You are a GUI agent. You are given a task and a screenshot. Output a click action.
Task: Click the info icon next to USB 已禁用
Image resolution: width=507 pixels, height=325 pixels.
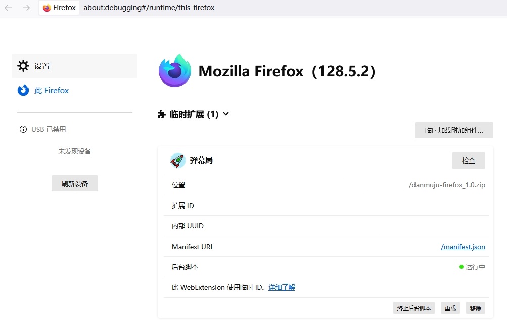click(x=23, y=129)
